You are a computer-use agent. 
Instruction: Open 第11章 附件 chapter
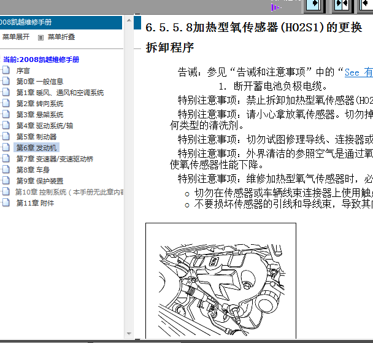coord(35,203)
